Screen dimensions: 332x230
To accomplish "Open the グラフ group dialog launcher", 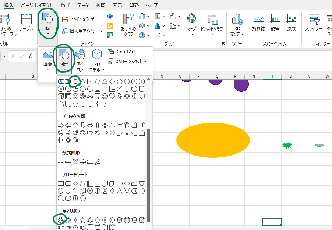I will click(x=223, y=44).
